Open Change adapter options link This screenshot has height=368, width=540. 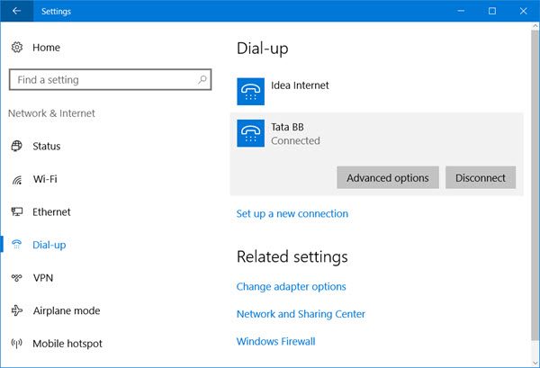[291, 287]
